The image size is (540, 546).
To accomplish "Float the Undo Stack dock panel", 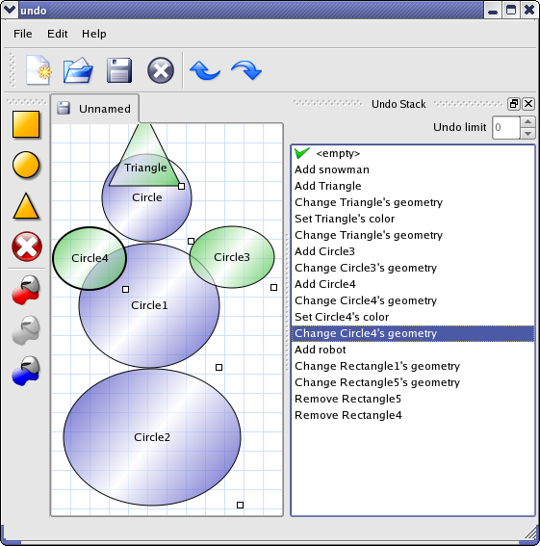I will (514, 104).
